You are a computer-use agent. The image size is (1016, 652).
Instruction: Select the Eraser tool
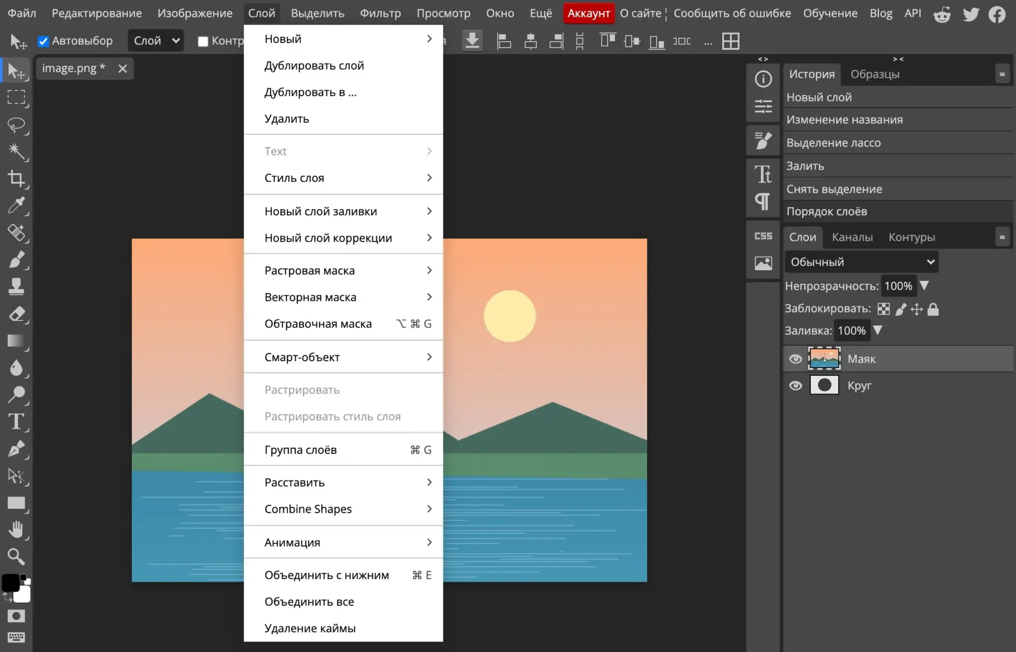(16, 314)
